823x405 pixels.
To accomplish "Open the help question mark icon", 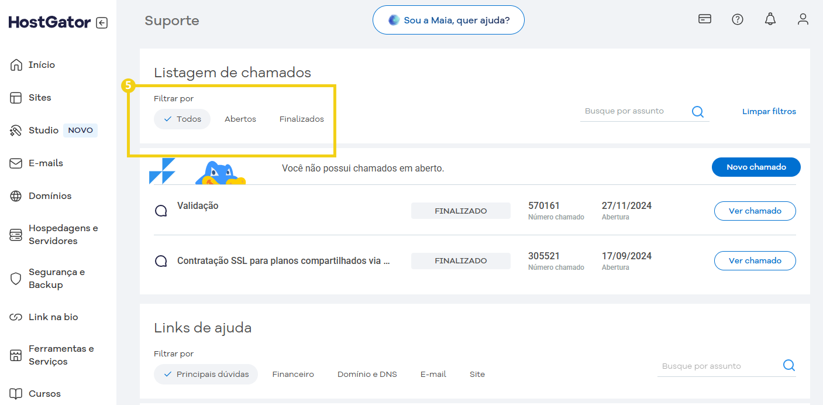I will 738,19.
